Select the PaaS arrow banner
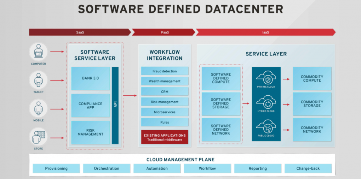 pyautogui.click(x=163, y=32)
